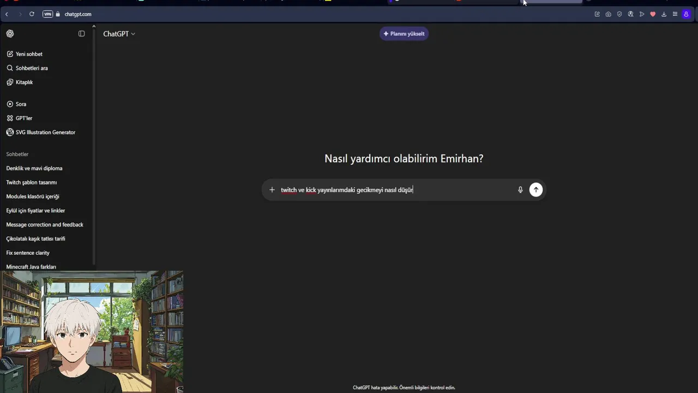The image size is (698, 393).
Task: Collapse the sidebar with the panel icon
Action: (x=82, y=34)
